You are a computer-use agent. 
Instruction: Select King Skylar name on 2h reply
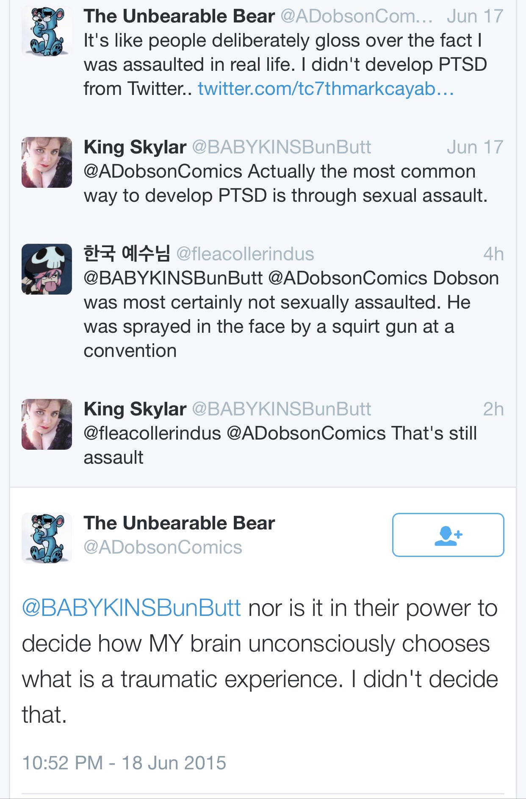[x=135, y=409]
